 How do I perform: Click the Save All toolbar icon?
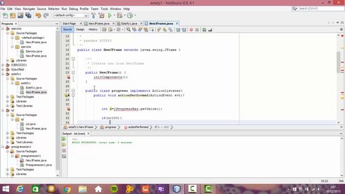28,16
